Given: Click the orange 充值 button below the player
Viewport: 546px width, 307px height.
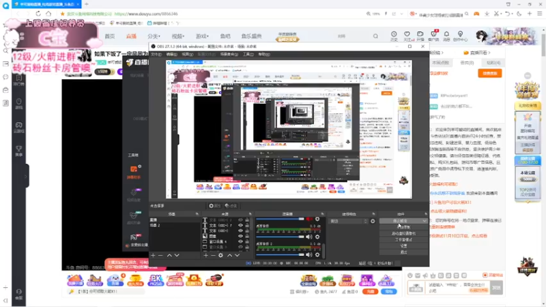Looking at the screenshot, I should click(370, 291).
